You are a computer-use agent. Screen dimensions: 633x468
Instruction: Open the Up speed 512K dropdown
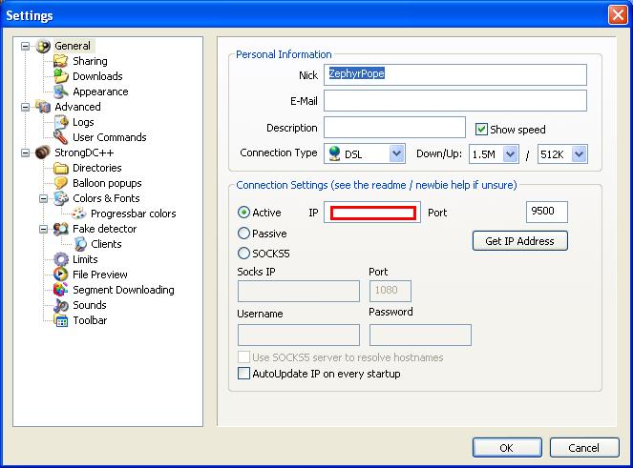coord(579,154)
